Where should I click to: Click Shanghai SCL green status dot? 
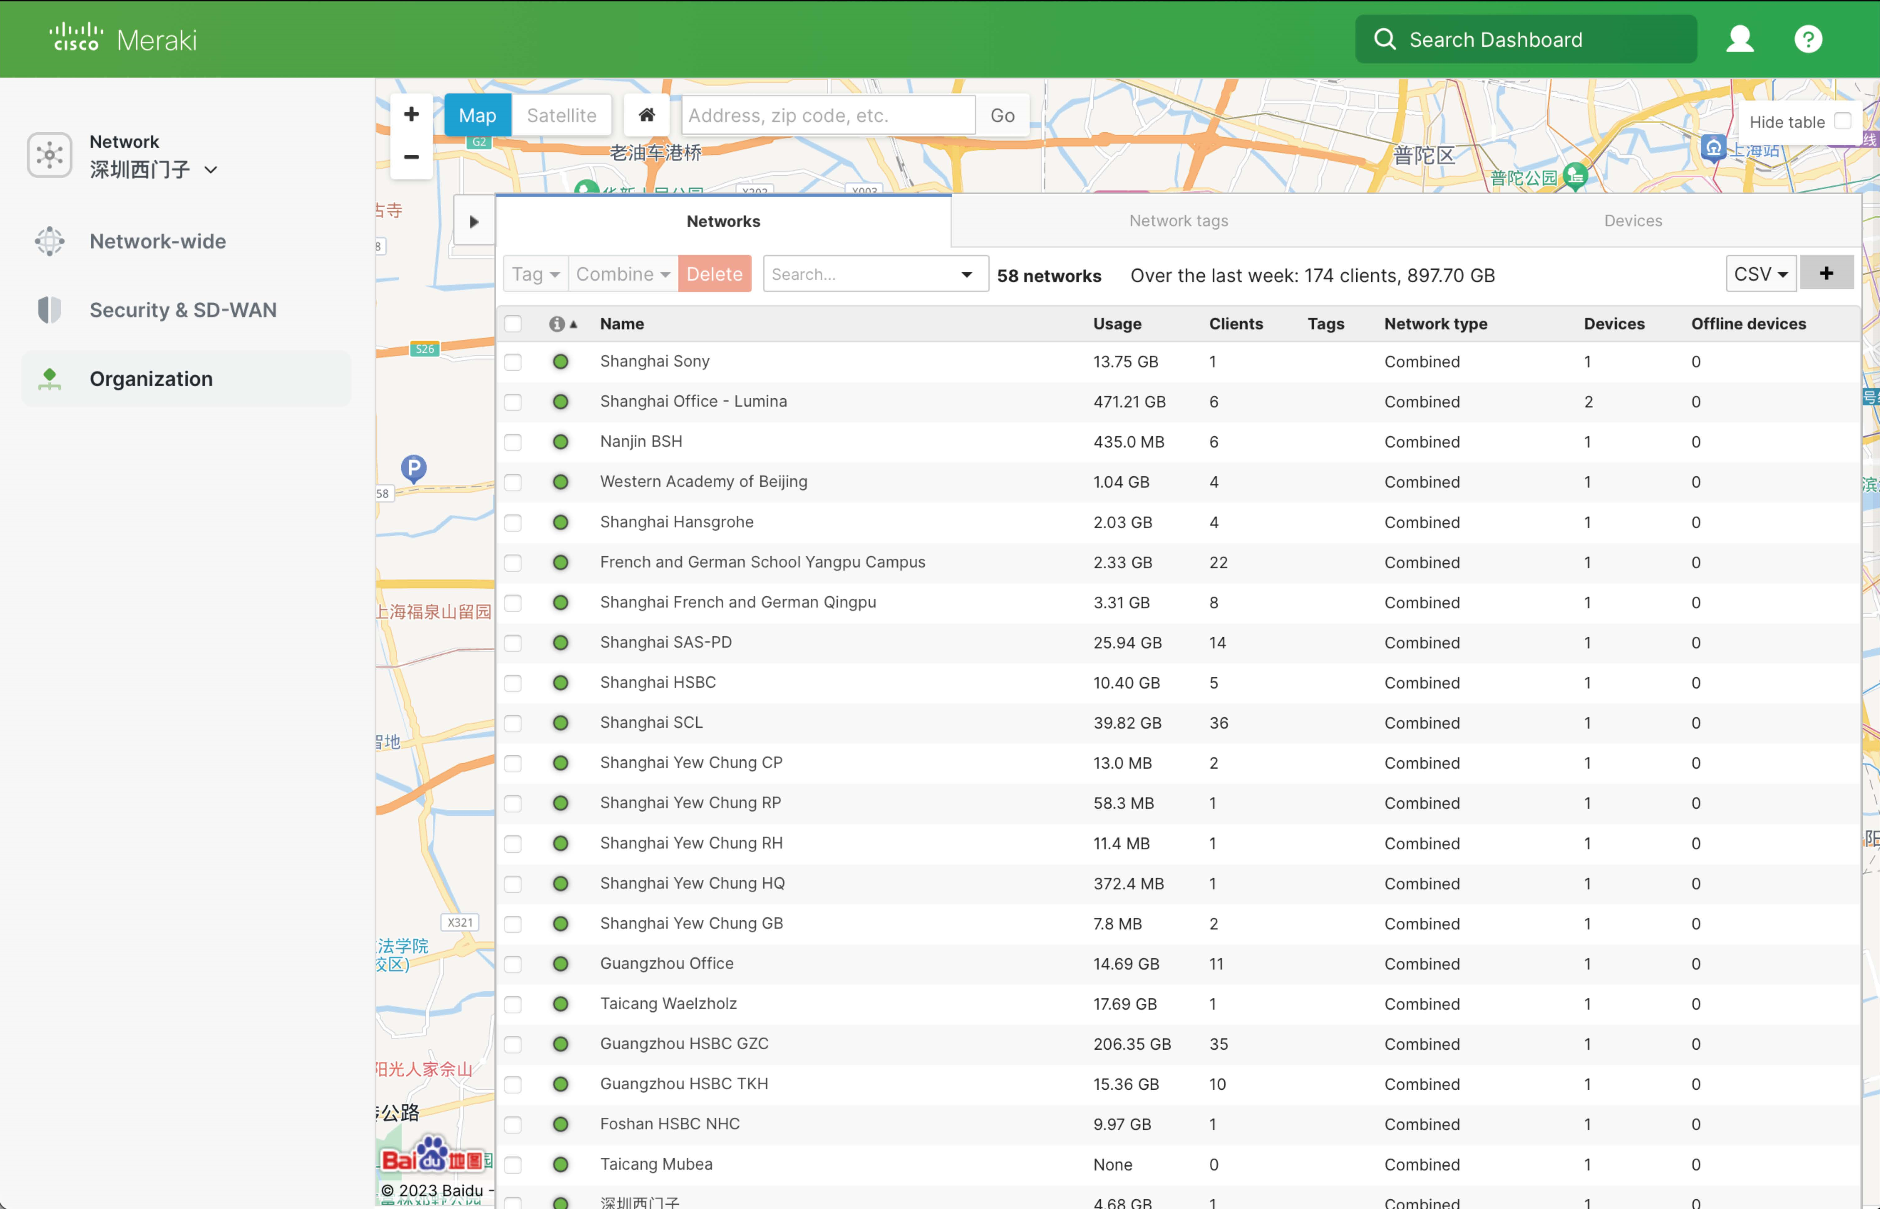[x=560, y=723]
